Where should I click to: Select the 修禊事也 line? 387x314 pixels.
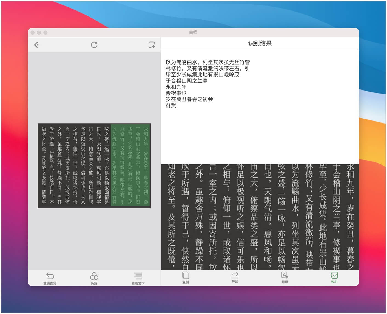point(176,93)
